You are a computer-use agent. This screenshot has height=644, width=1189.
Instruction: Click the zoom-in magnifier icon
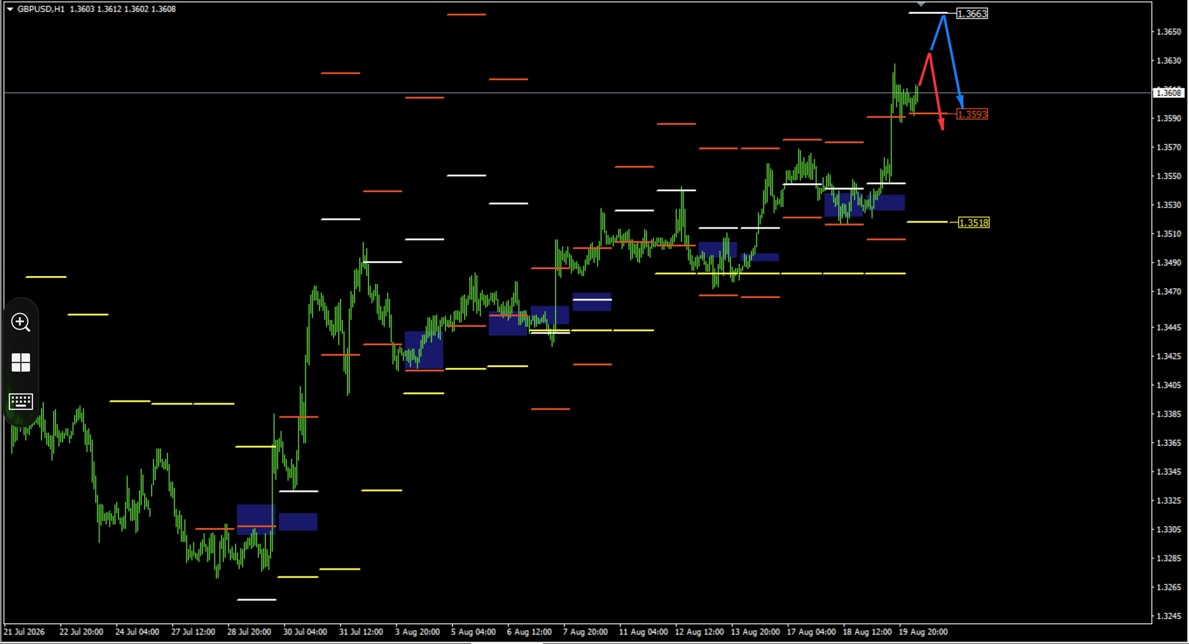click(21, 322)
